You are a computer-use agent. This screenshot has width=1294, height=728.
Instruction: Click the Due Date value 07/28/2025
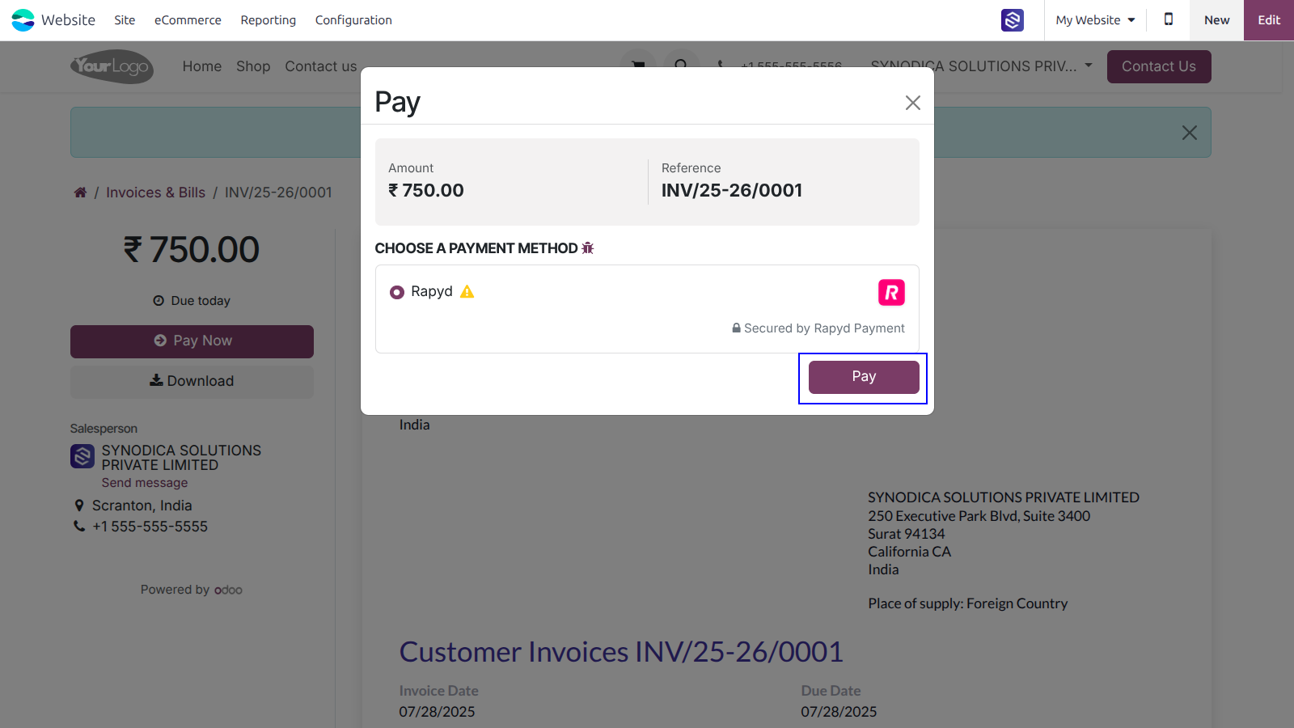point(839,712)
